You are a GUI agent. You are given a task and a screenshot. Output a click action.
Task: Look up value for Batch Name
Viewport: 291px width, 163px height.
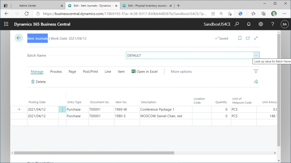[x=256, y=55]
